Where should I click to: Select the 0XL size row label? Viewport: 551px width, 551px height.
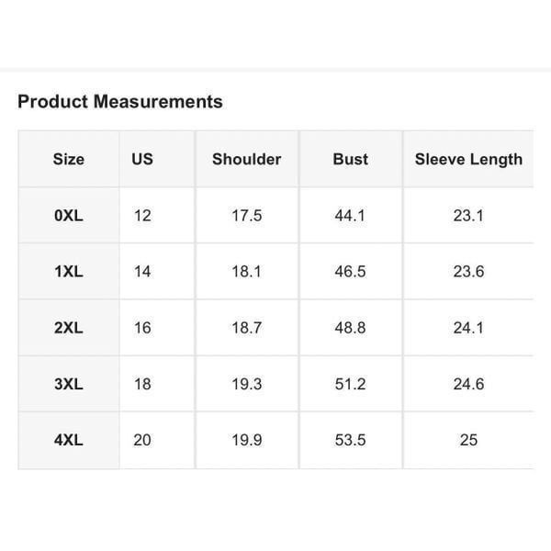[69, 216]
